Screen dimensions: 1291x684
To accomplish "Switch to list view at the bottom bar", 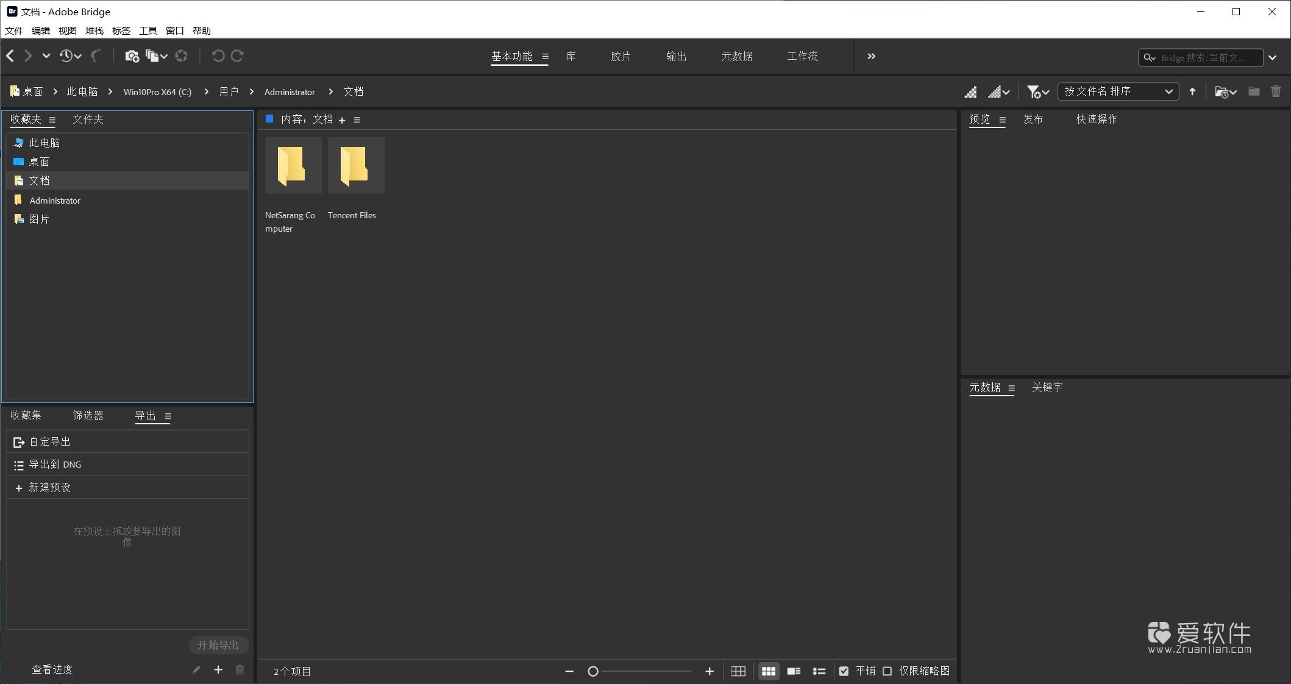I will 819,671.
